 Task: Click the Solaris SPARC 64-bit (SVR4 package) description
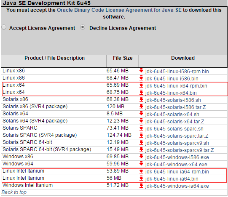click(x=47, y=149)
